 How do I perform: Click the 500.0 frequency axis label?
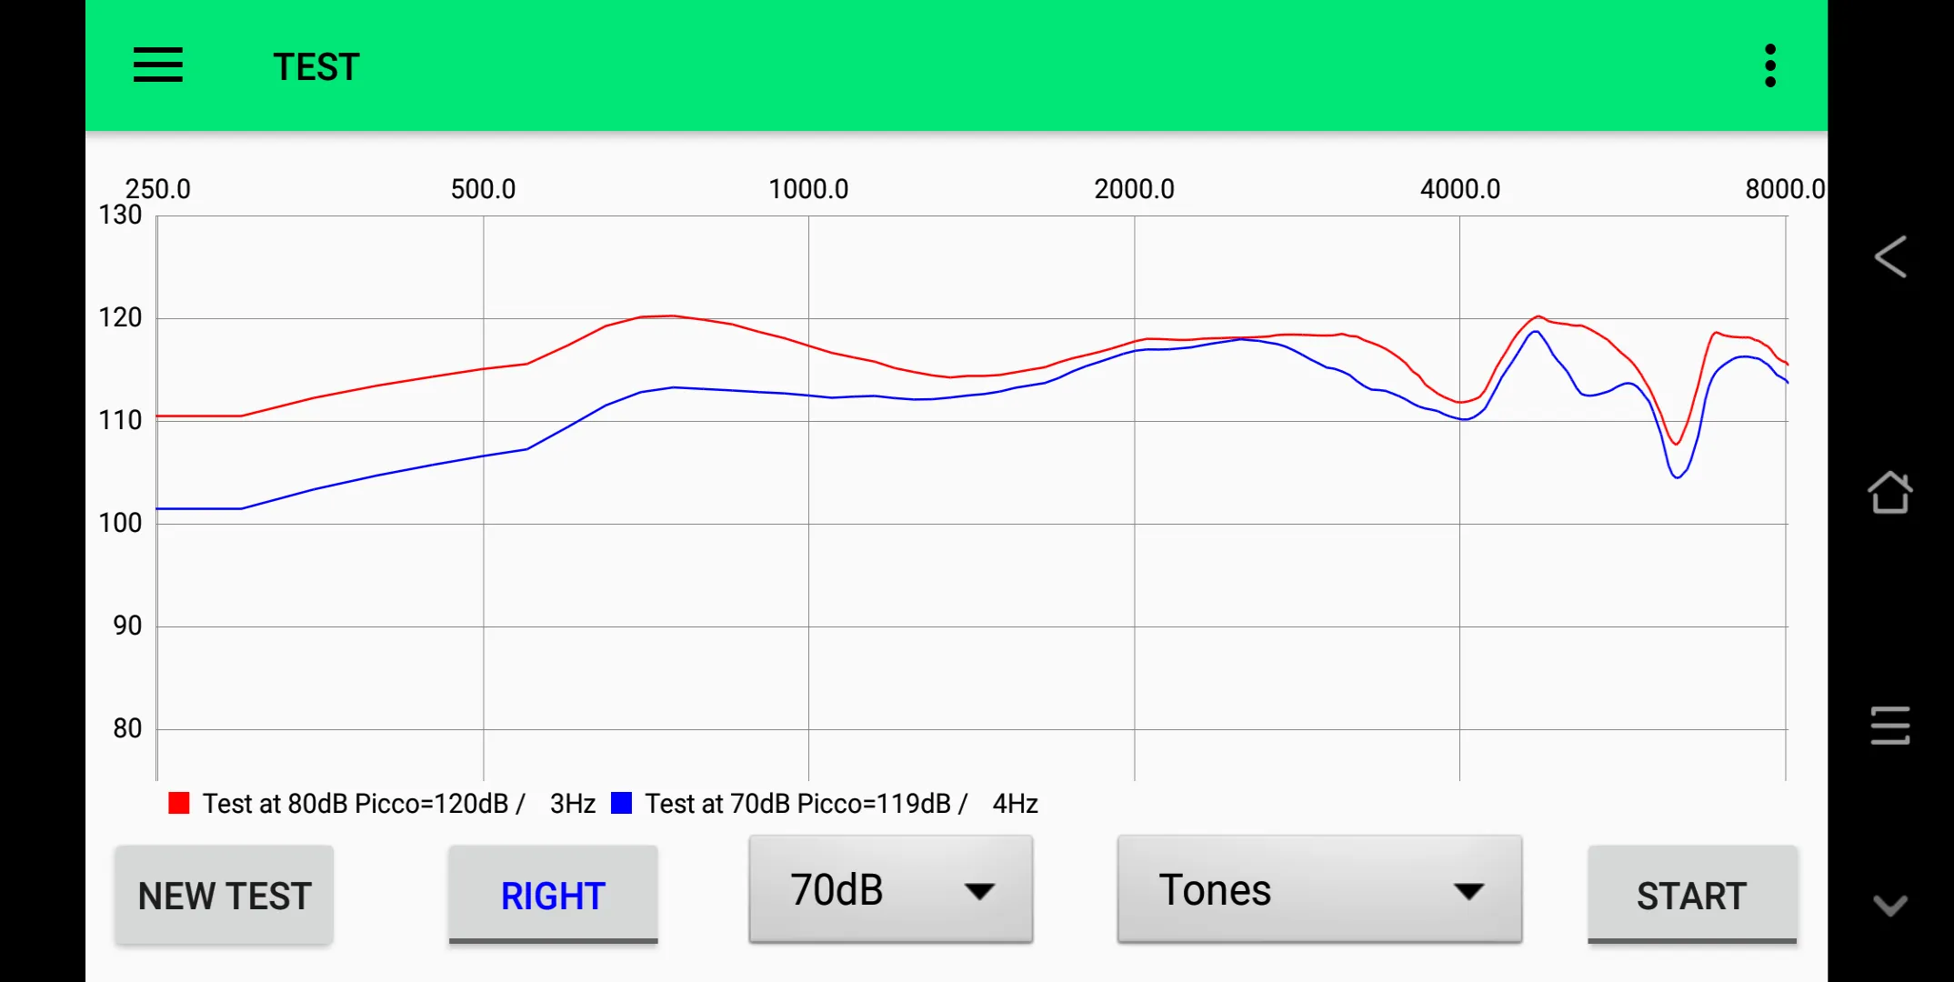[483, 189]
